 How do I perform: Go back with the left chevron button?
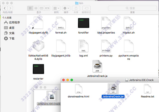click(5, 8)
